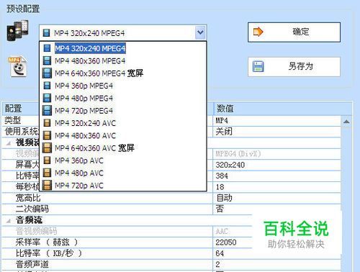
Task: Click orange film icon beside MP4 480p AVC
Action: coord(47,173)
